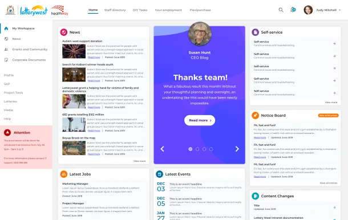Open the search magnifier icon
The image size is (348, 220).
pos(281,10)
